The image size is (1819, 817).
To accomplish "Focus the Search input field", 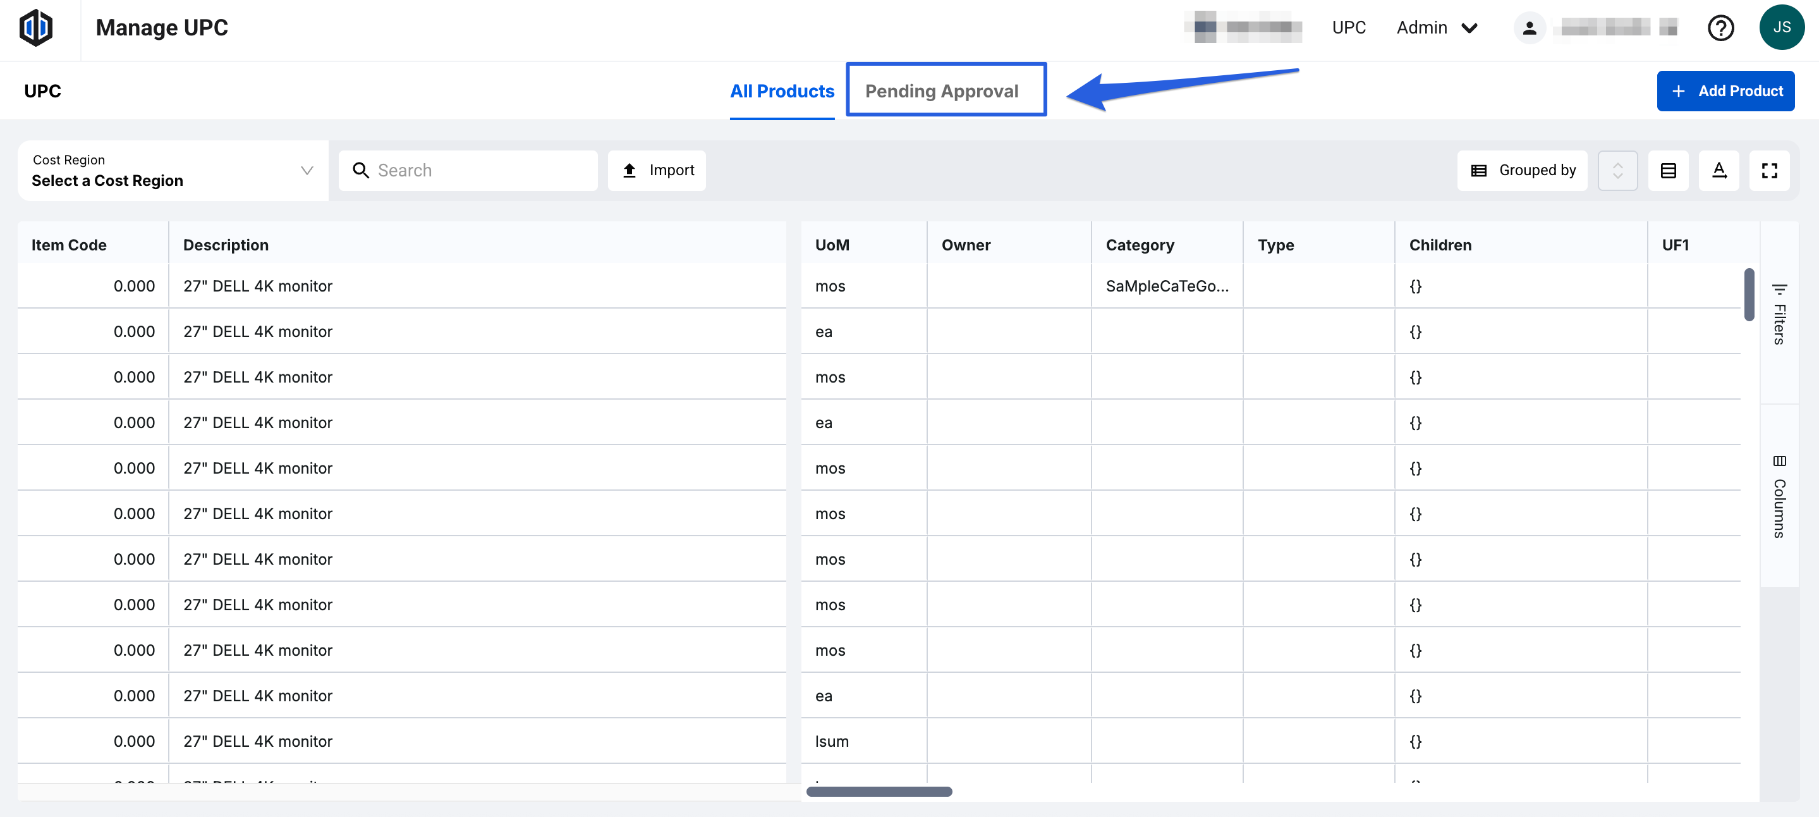I will pos(480,170).
